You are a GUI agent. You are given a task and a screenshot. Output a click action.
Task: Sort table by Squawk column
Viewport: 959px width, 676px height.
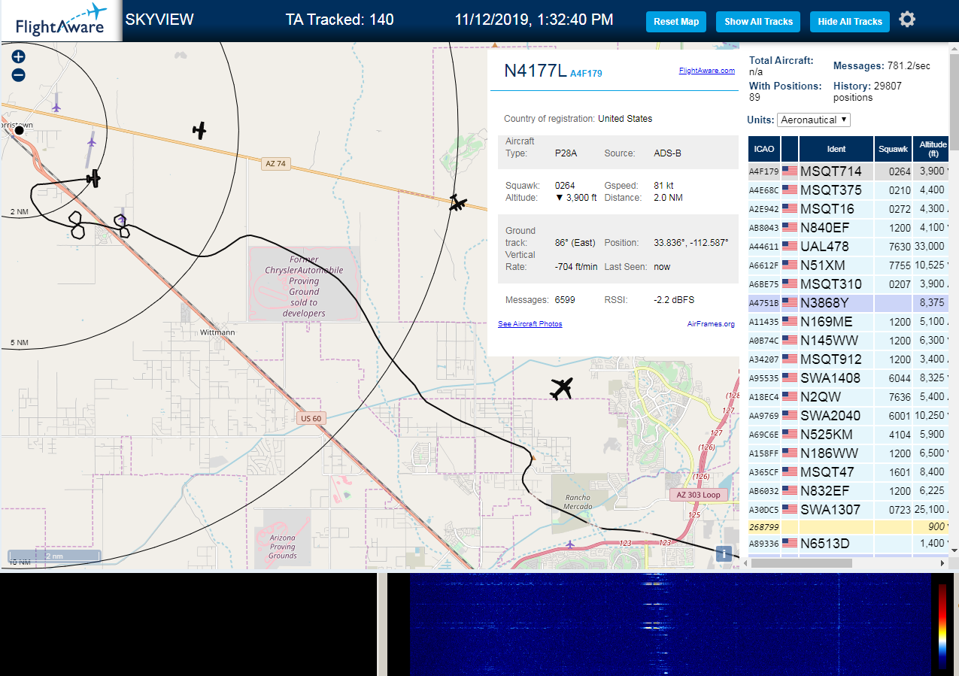click(893, 149)
